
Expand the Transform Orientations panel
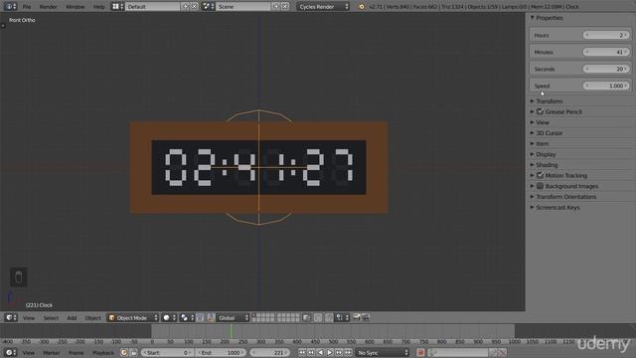[565, 197]
